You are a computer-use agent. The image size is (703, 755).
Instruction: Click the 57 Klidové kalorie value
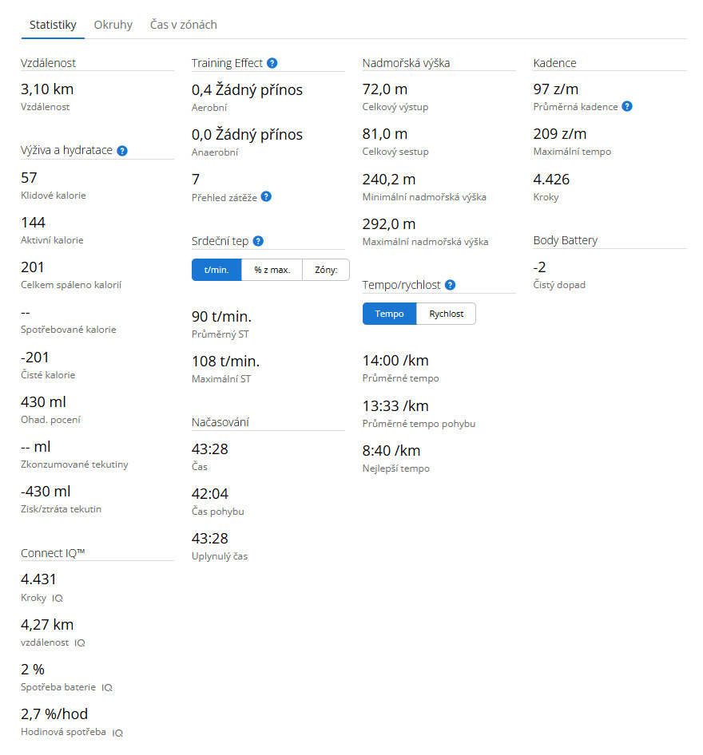point(29,178)
